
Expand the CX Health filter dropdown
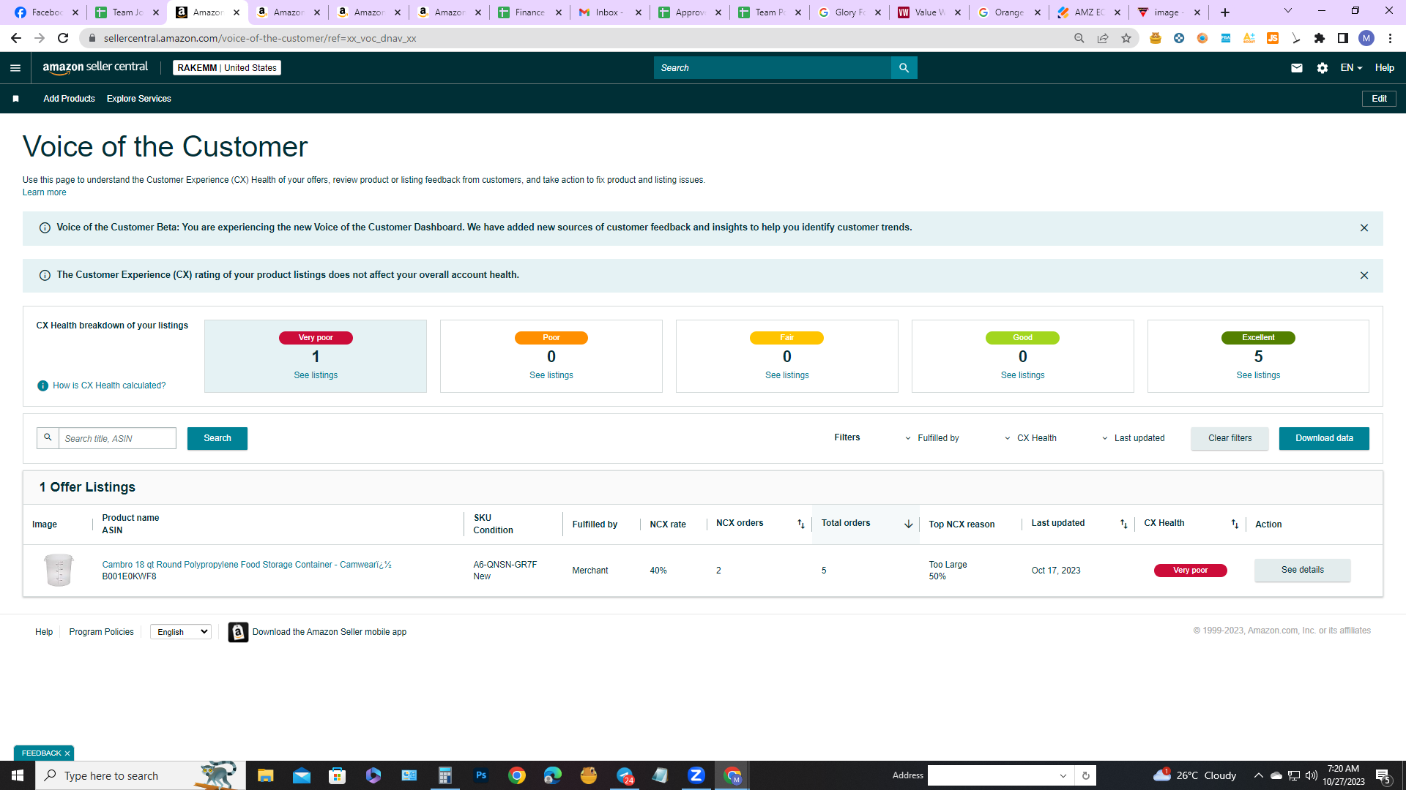pos(1030,438)
